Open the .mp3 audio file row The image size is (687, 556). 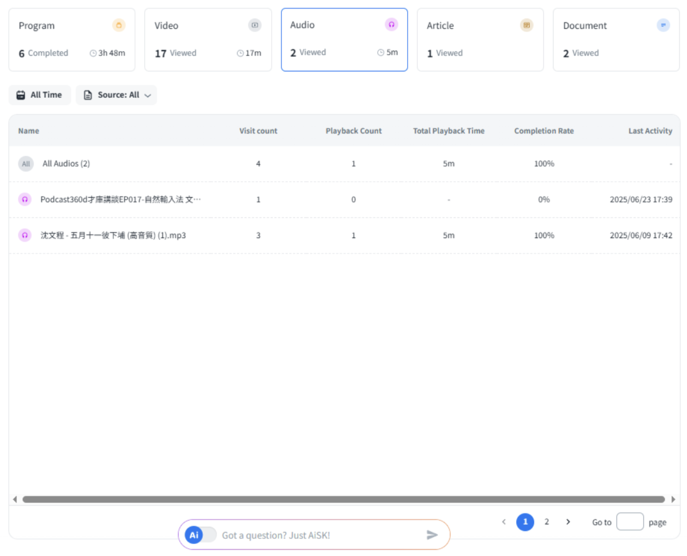[113, 236]
